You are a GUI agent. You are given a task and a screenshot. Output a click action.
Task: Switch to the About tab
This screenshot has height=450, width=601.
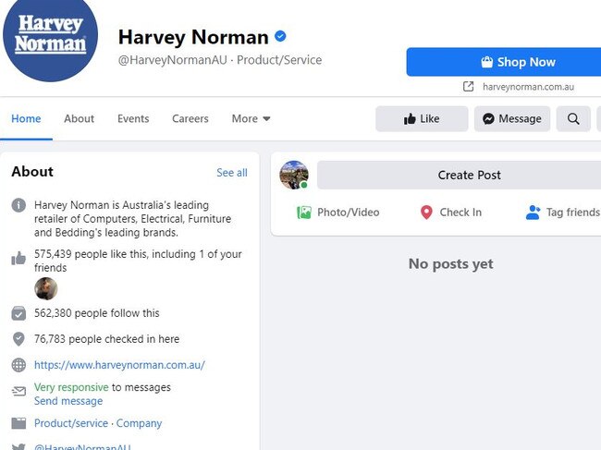[79, 118]
